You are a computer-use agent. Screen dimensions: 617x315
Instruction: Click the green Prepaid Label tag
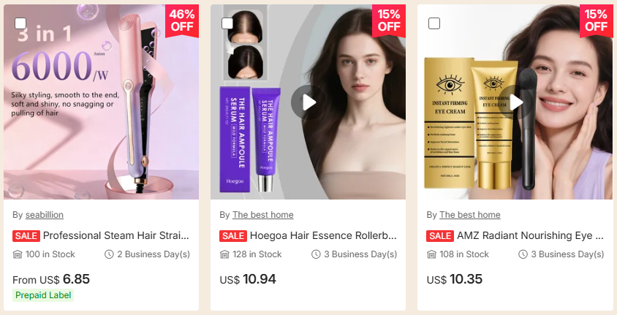pos(43,295)
